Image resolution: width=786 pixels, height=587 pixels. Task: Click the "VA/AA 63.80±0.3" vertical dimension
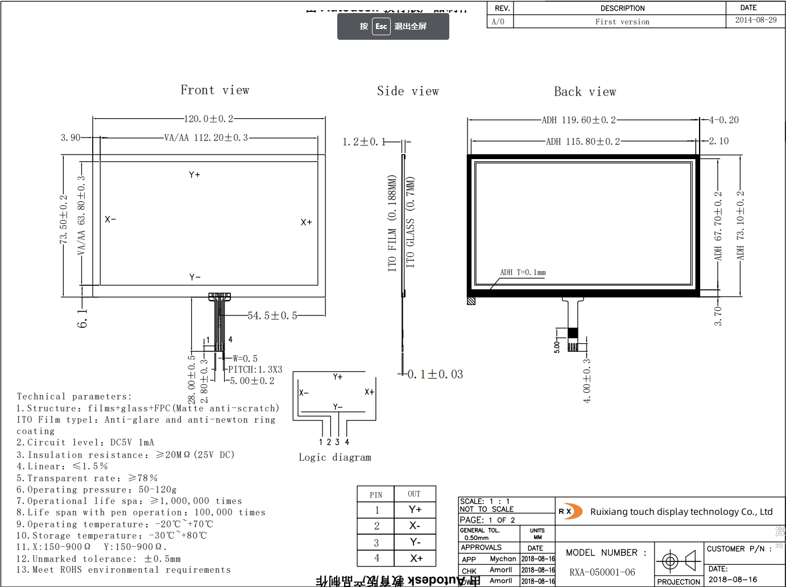point(81,215)
